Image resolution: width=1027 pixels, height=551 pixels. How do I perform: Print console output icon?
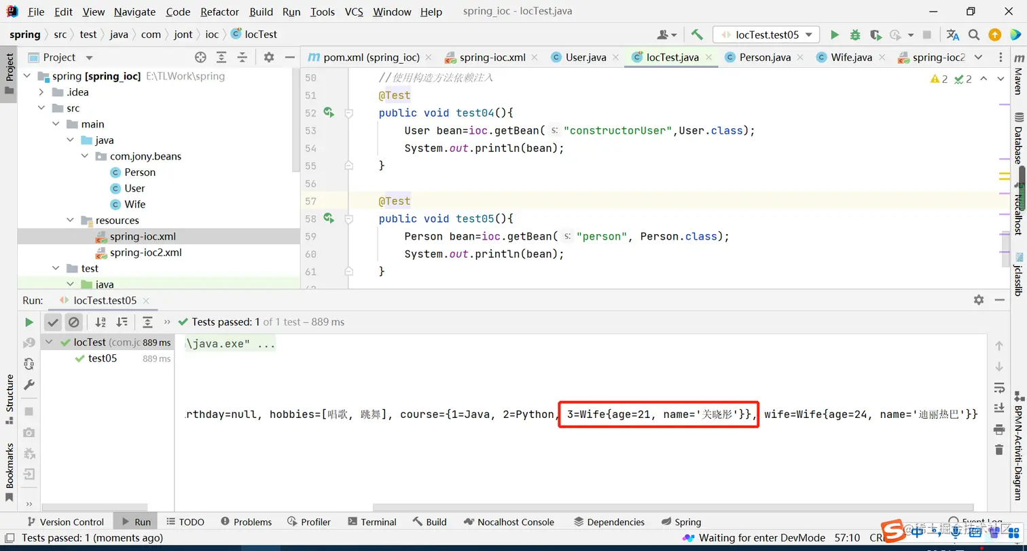[x=998, y=429]
